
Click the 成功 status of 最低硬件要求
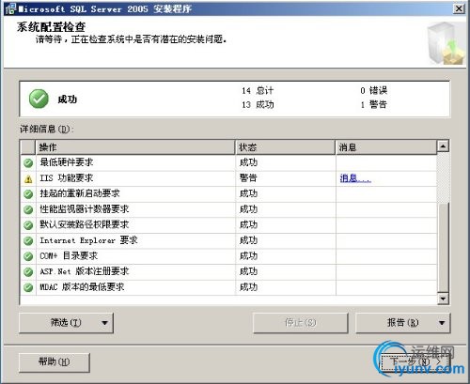(248, 162)
